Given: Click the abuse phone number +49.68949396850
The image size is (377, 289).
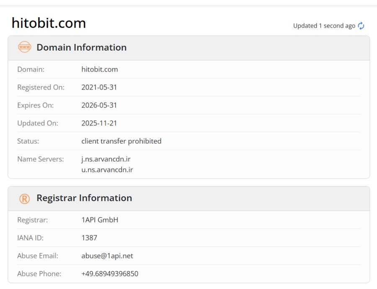Looking at the screenshot, I should (x=110, y=274).
